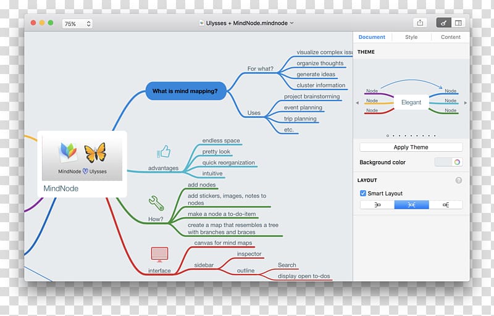Viewport: 494px width, 316px height.
Task: Click the red monitor sticker above interface
Action: pos(159,254)
